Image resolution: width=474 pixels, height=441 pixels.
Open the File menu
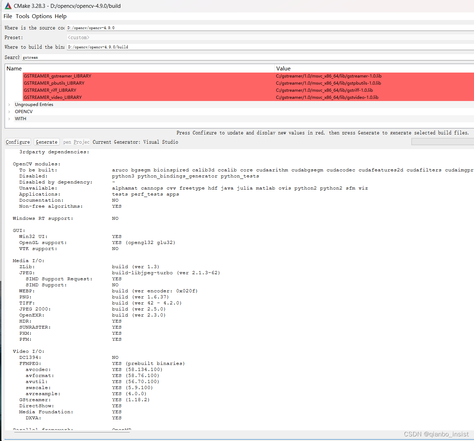point(8,16)
